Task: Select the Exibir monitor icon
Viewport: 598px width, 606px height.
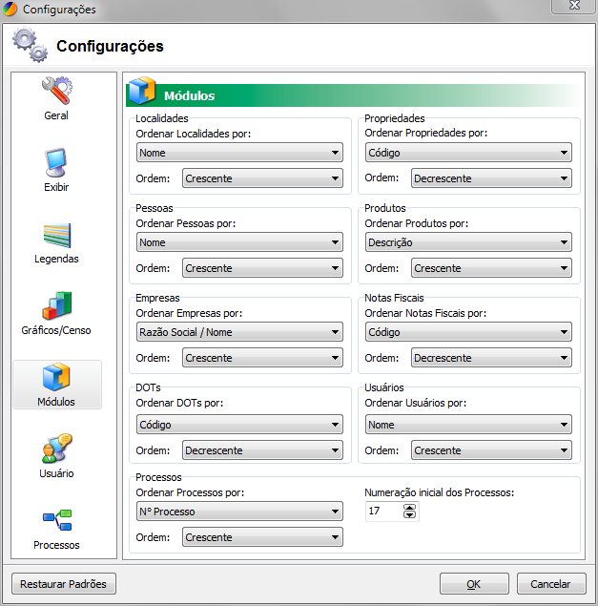Action: (56, 163)
